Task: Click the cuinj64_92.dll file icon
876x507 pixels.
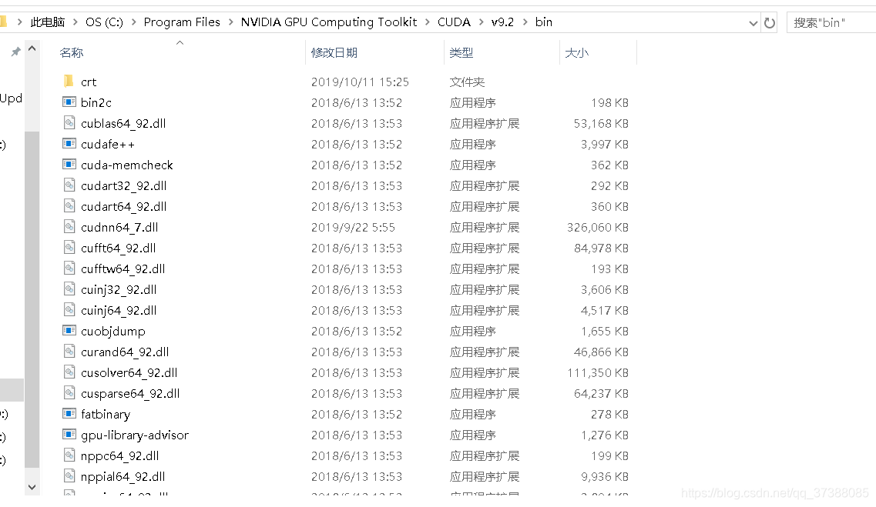Action: (x=69, y=309)
